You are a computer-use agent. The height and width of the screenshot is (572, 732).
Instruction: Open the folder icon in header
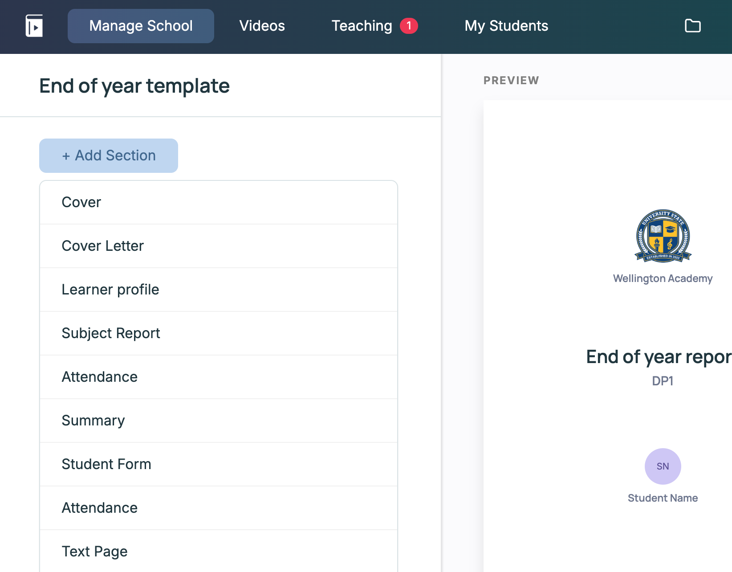692,26
